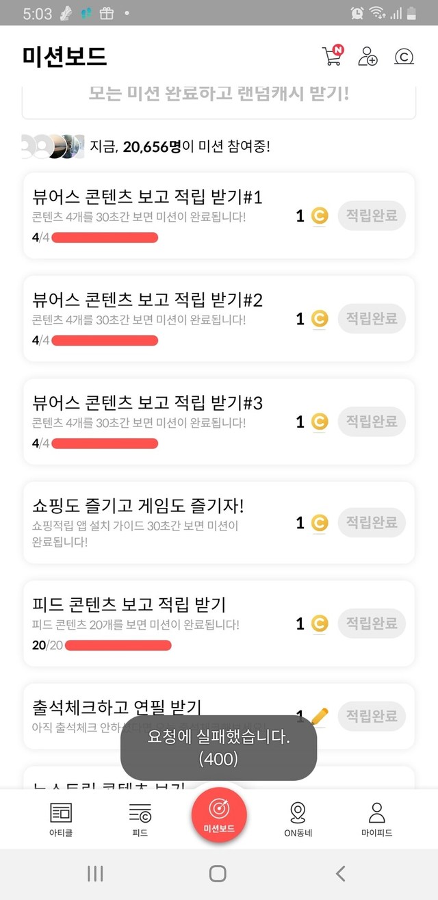
Task: Dismiss the 요청에 실패했습니다 toast message
Action: [x=218, y=748]
